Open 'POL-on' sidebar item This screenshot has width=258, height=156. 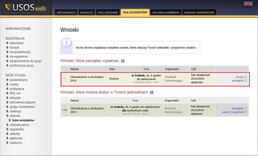[15, 93]
